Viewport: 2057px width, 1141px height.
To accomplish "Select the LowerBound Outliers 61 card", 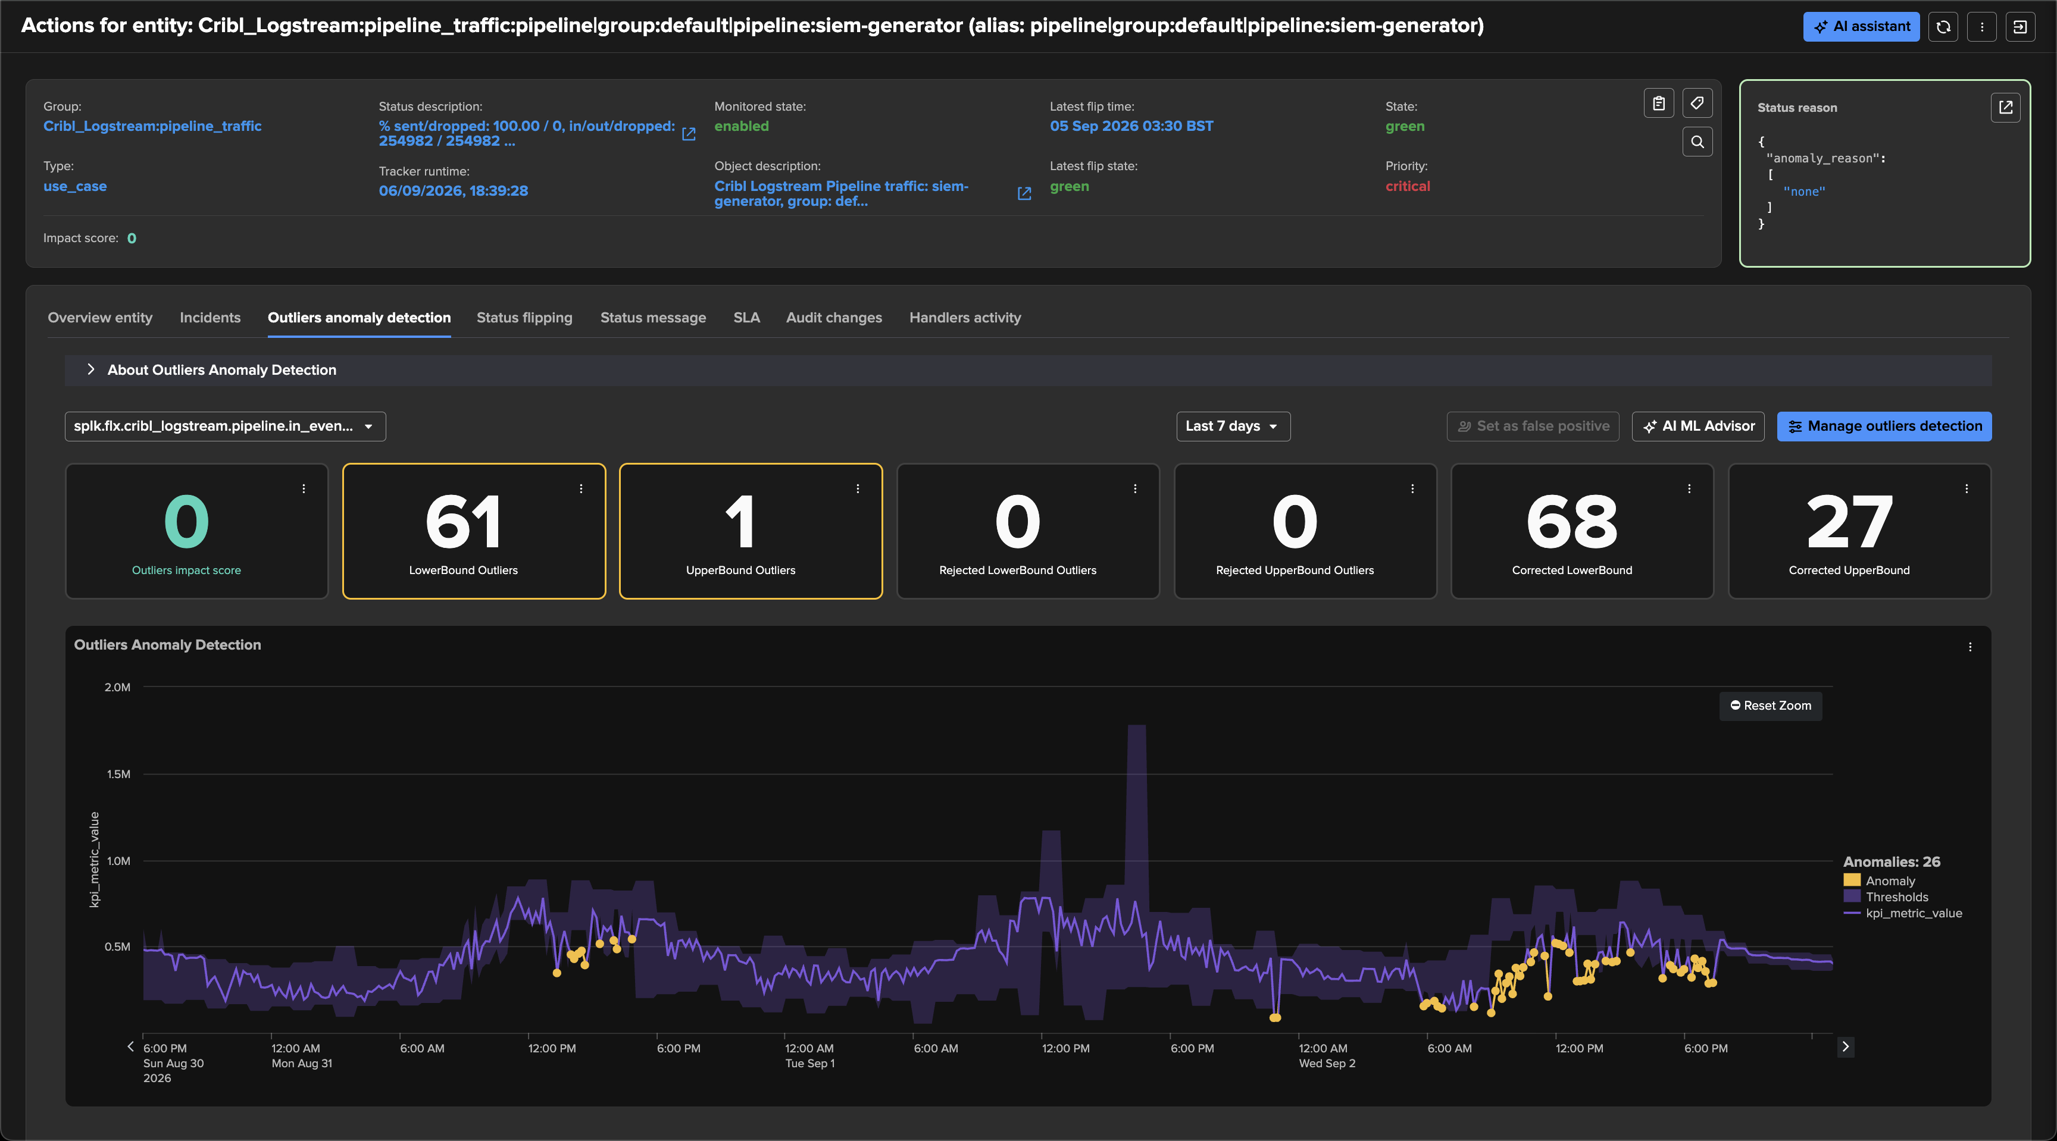I will 474,531.
